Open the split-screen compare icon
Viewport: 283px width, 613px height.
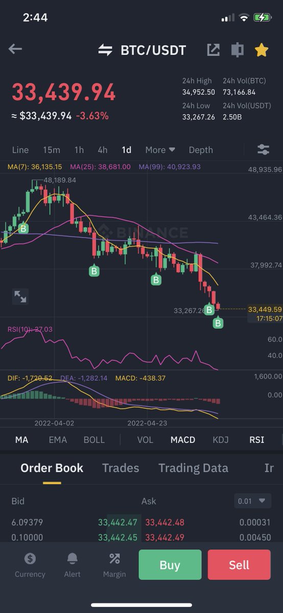[238, 50]
